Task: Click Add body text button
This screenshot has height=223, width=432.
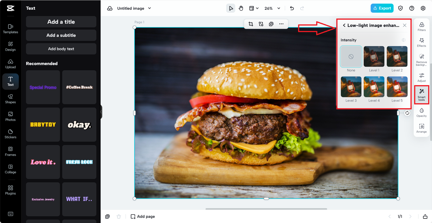Action: [61, 49]
